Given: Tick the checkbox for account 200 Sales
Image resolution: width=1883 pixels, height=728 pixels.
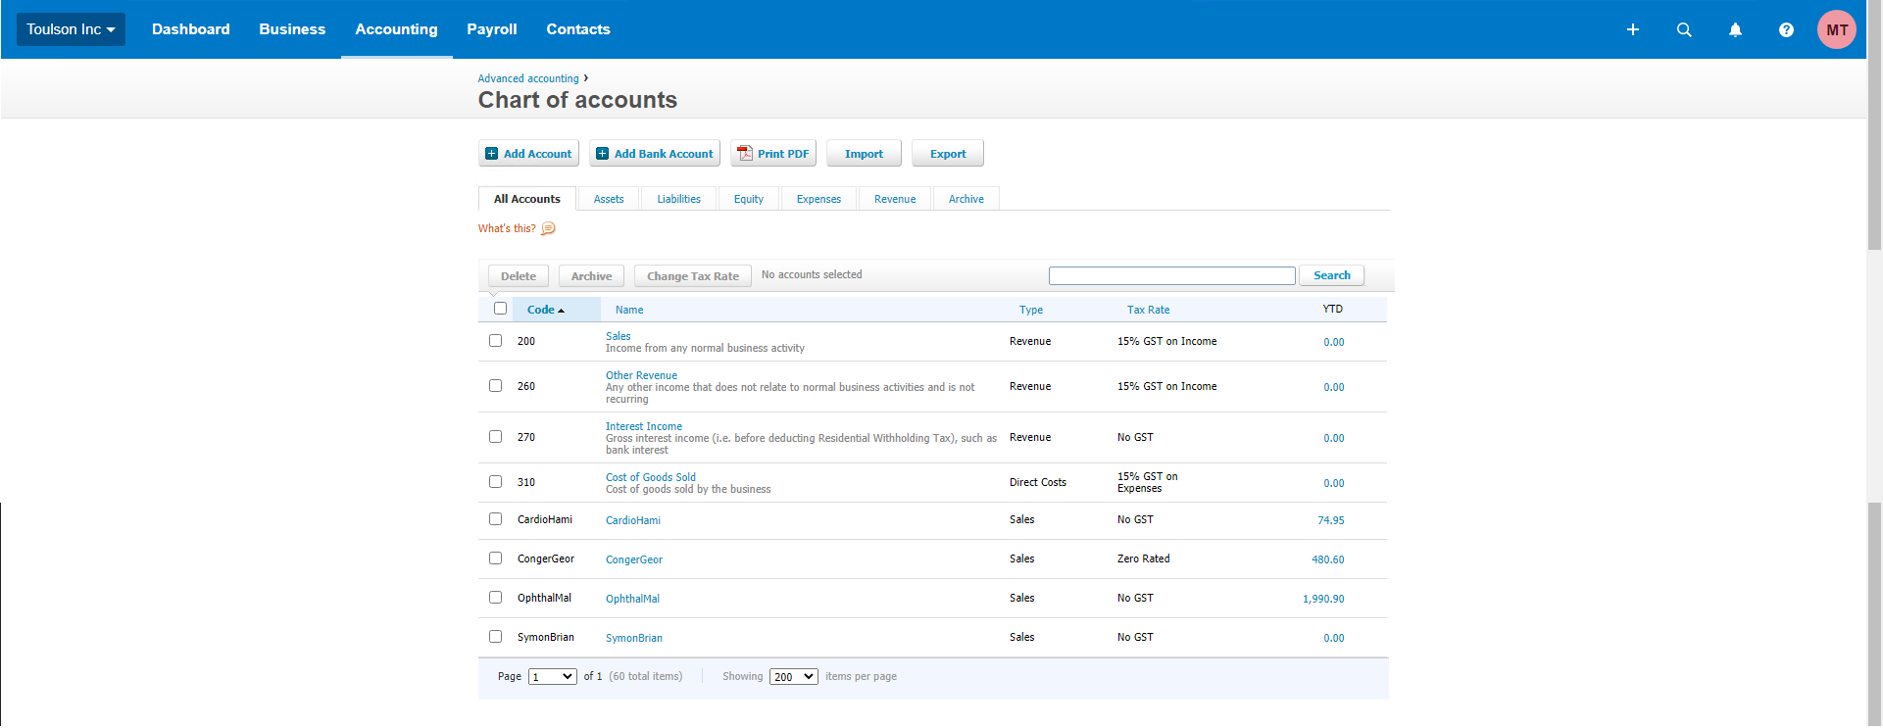Looking at the screenshot, I should [x=495, y=341].
